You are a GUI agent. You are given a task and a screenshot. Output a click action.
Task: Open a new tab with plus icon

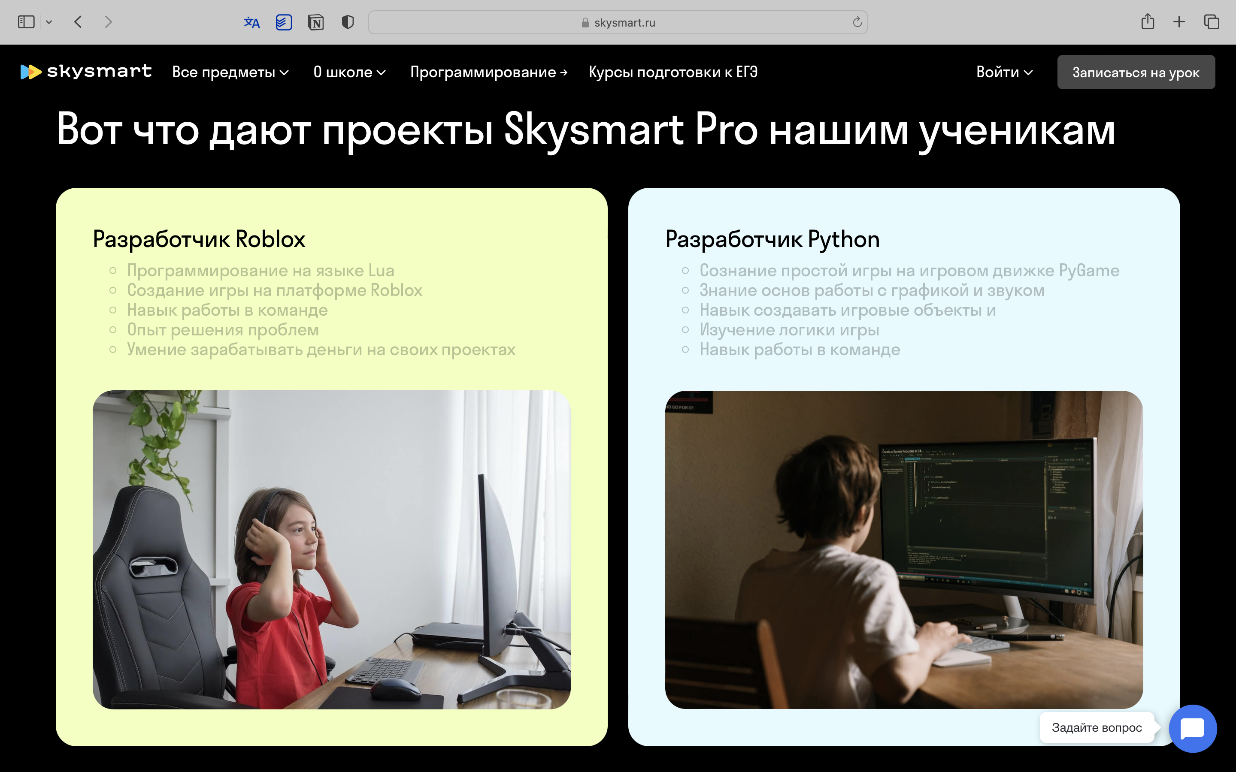(1179, 22)
